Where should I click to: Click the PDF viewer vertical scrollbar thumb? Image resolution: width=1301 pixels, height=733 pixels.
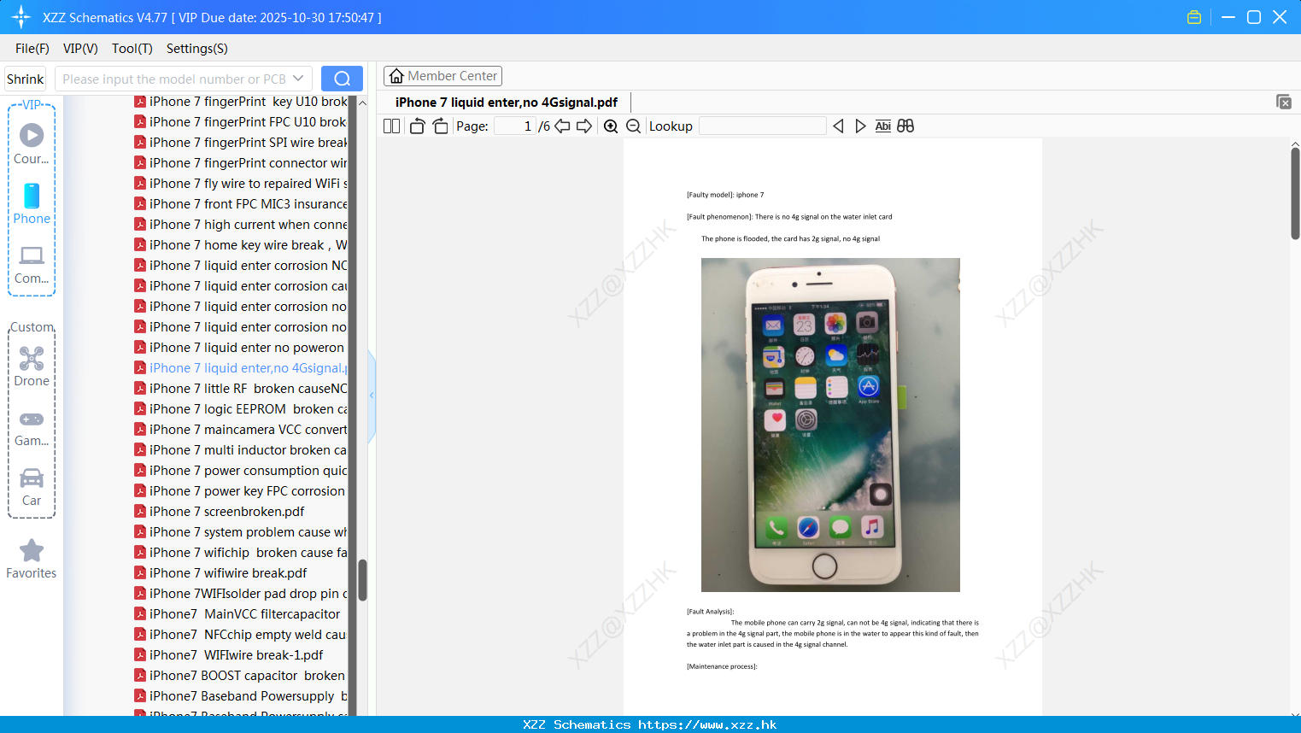(1295, 193)
